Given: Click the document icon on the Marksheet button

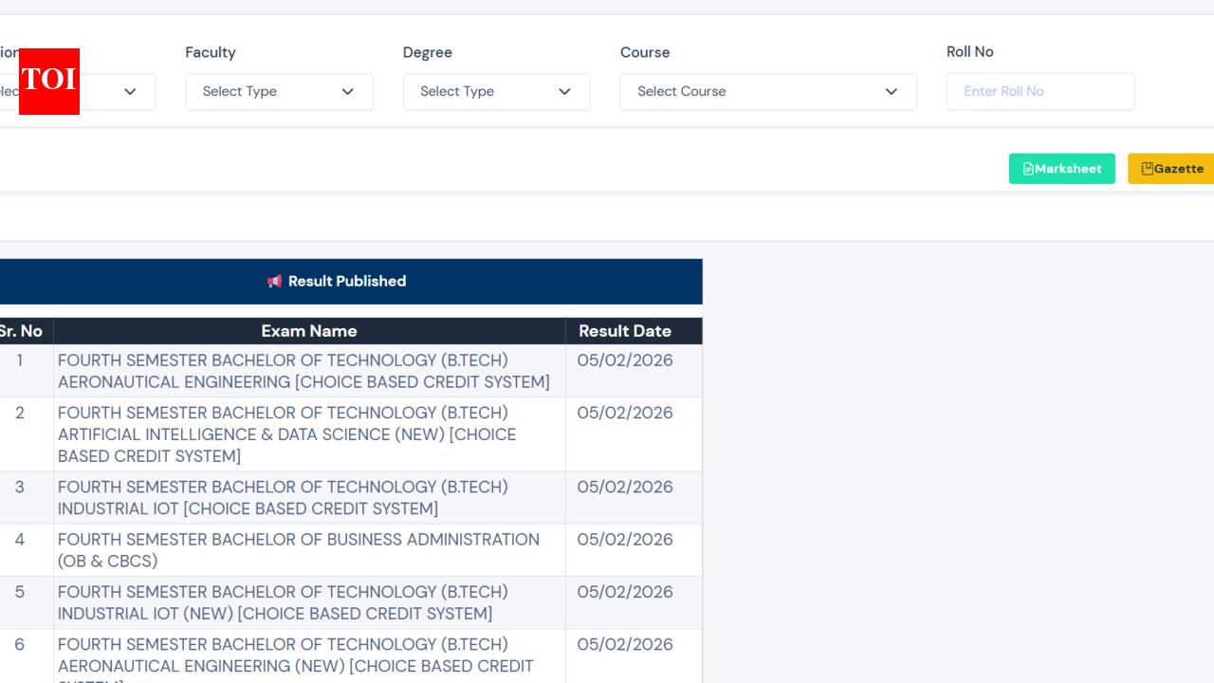Looking at the screenshot, I should pyautogui.click(x=1027, y=168).
